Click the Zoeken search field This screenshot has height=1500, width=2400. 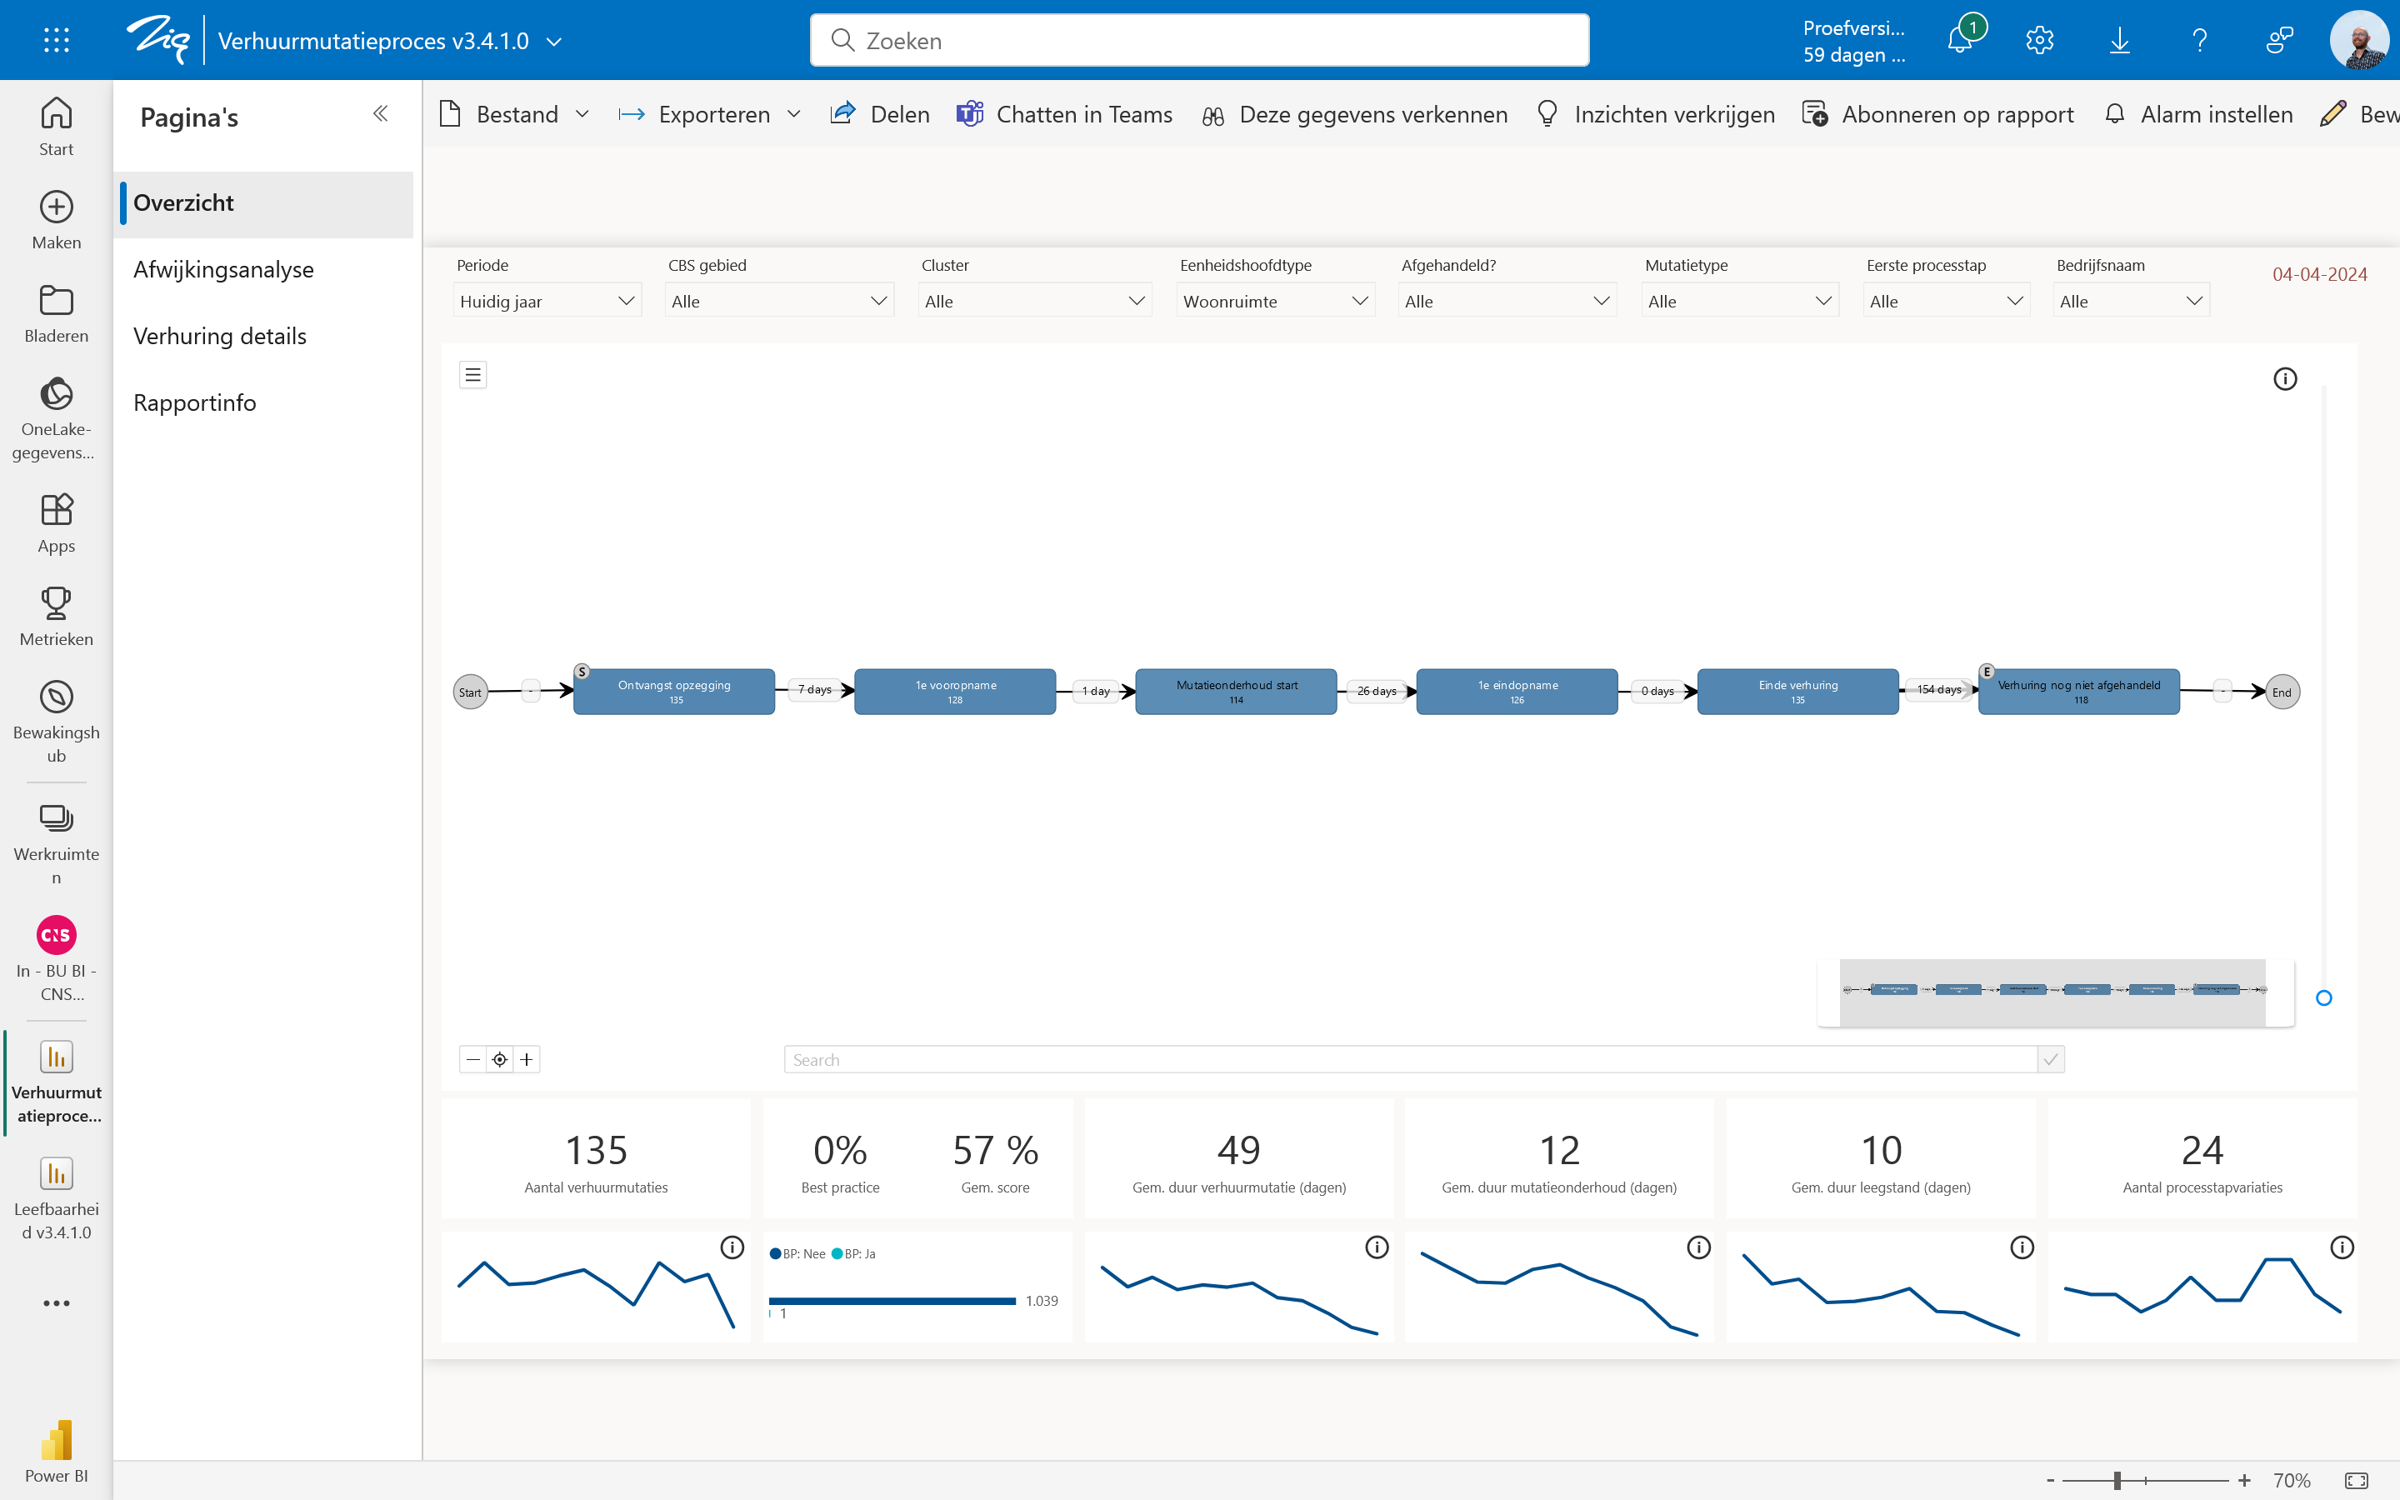pos(1199,41)
